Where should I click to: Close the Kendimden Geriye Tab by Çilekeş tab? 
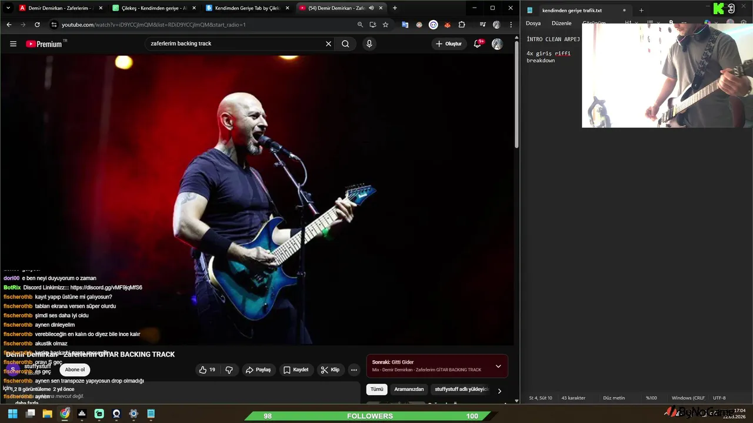[287, 8]
